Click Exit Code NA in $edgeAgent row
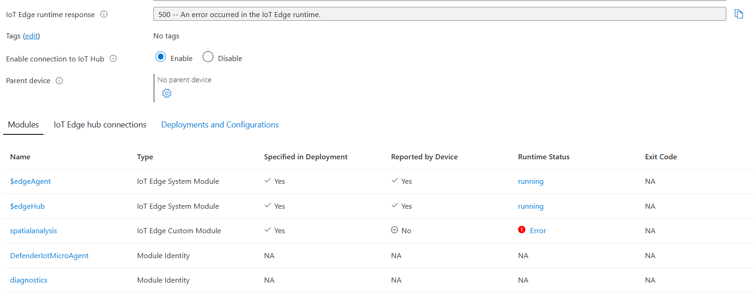The image size is (755, 296). point(650,181)
